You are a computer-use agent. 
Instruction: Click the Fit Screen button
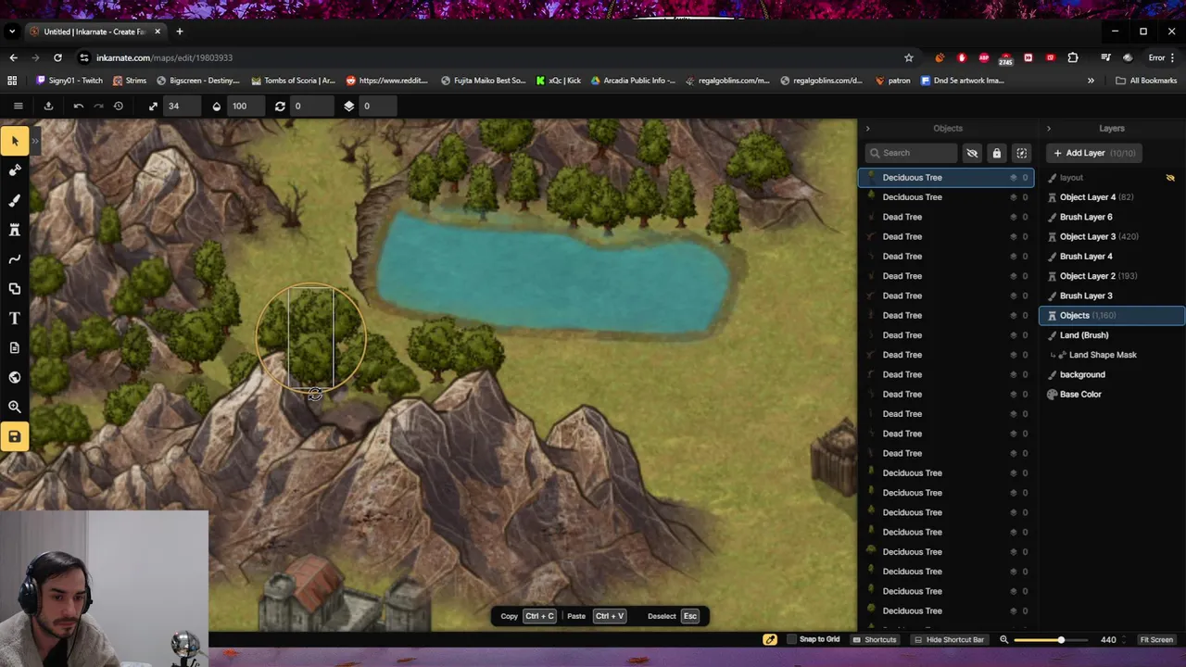pos(1155,639)
